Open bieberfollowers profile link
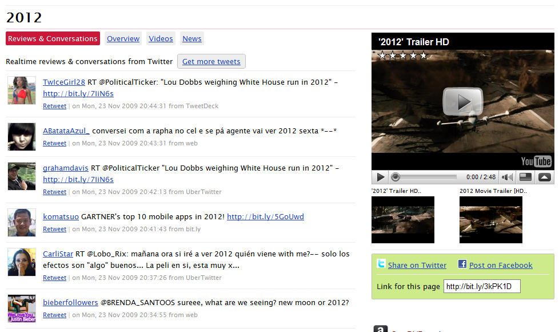The image size is (559, 332). coord(70,302)
